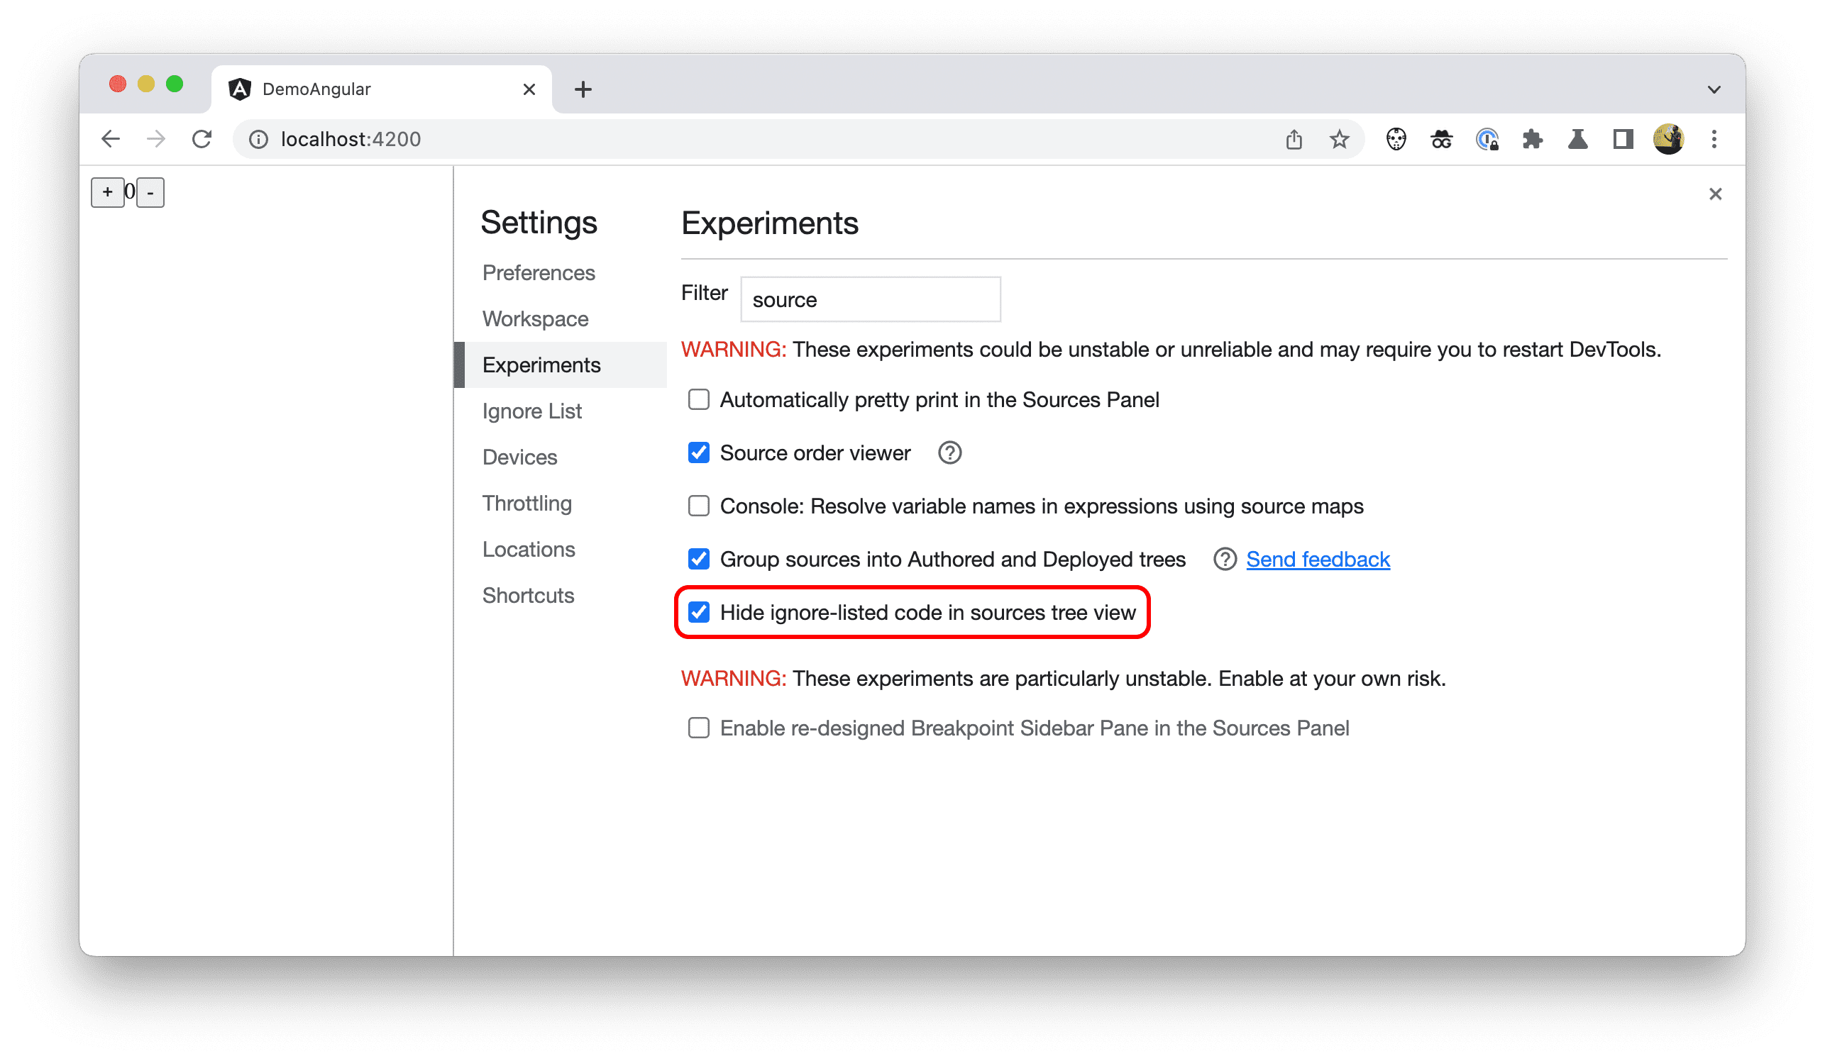
Task: Toggle Source order viewer checkbox
Action: 700,452
